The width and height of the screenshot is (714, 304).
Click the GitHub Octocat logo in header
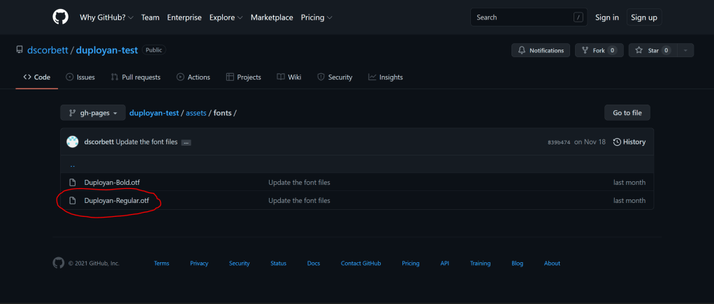click(x=61, y=17)
